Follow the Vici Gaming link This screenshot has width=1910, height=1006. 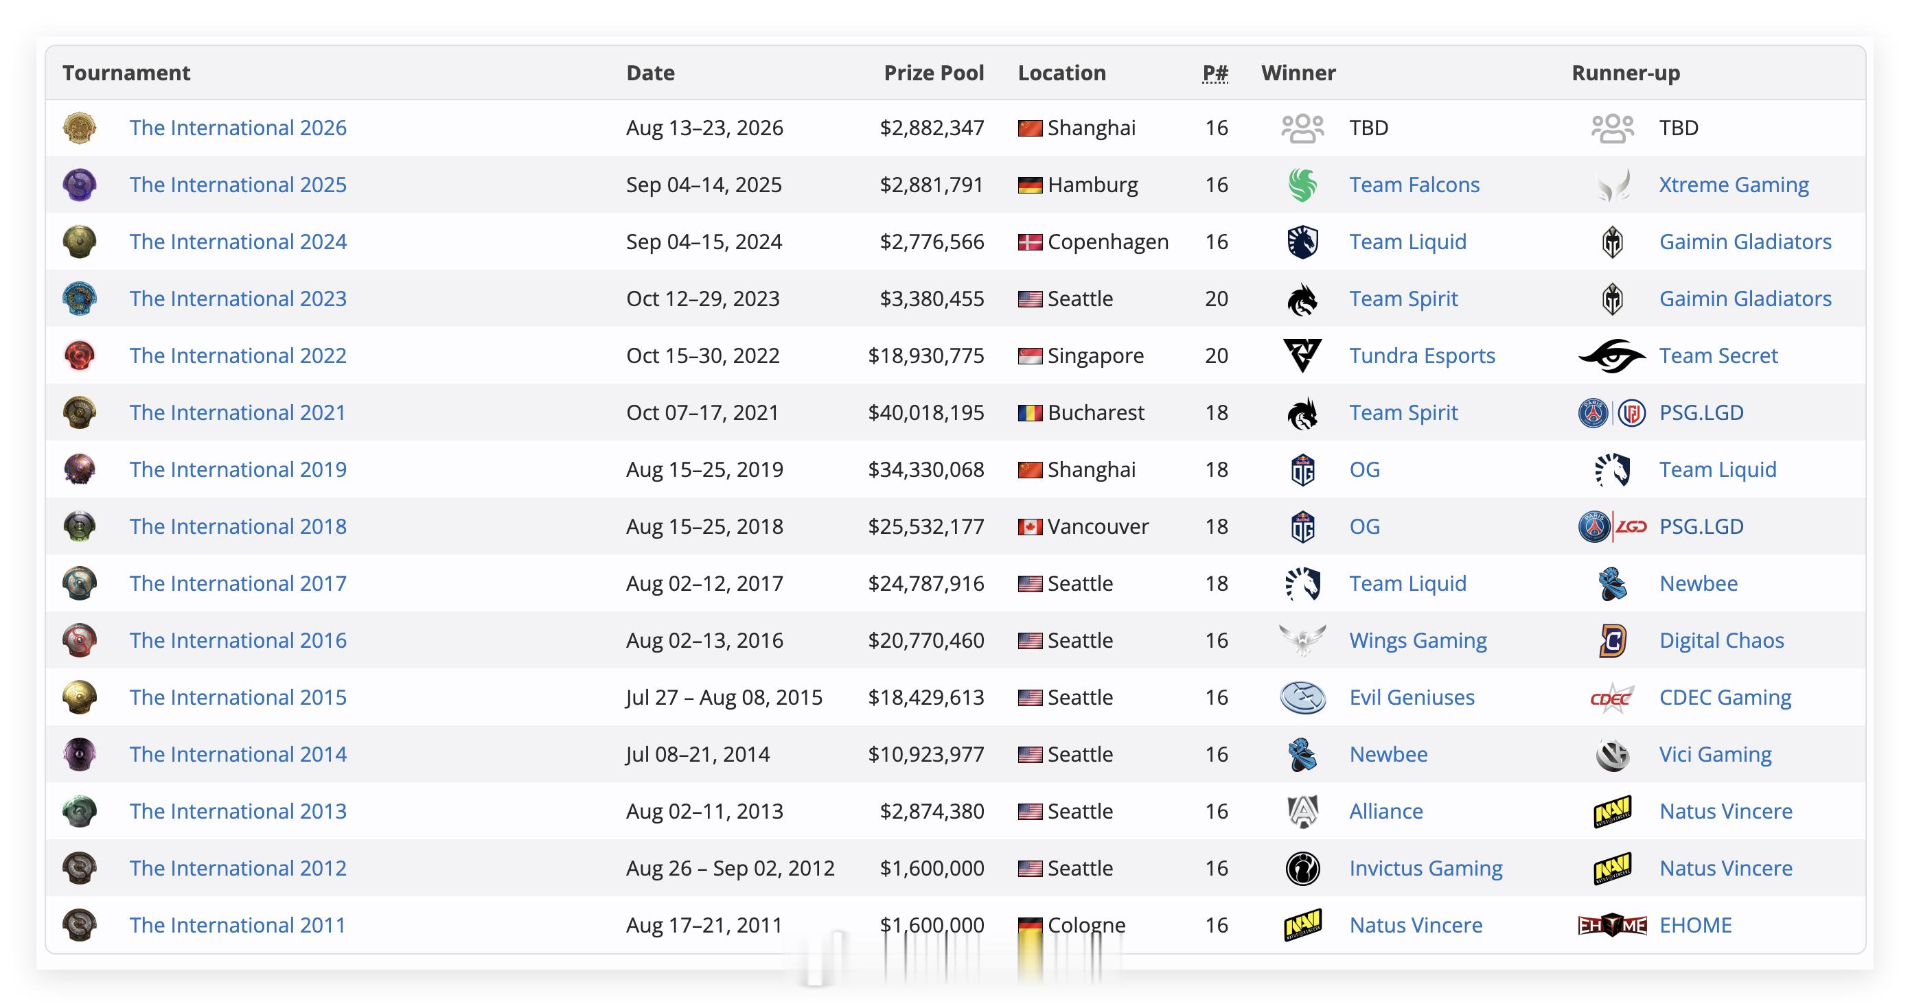(1715, 755)
